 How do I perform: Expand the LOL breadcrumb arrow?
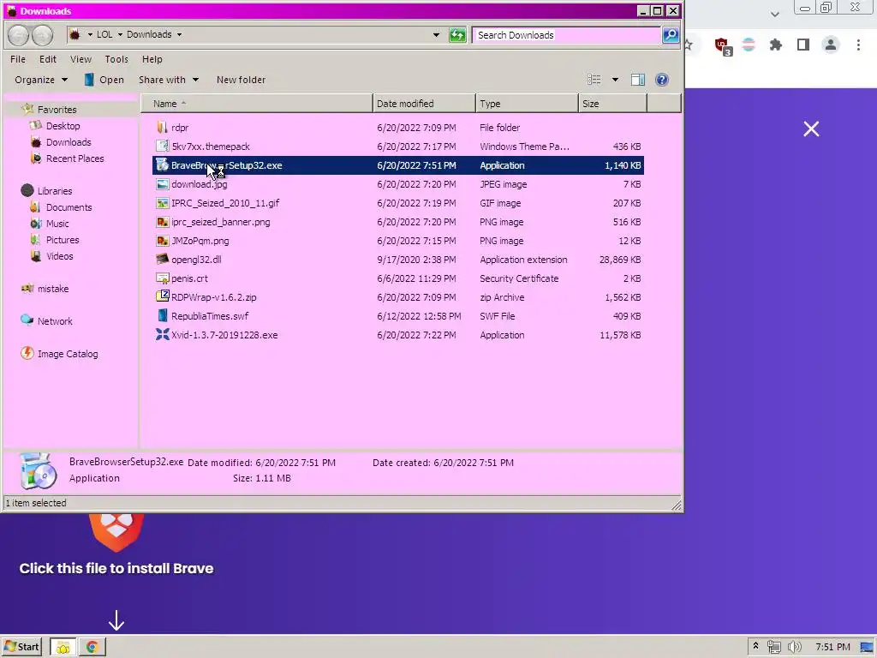pyautogui.click(x=120, y=34)
